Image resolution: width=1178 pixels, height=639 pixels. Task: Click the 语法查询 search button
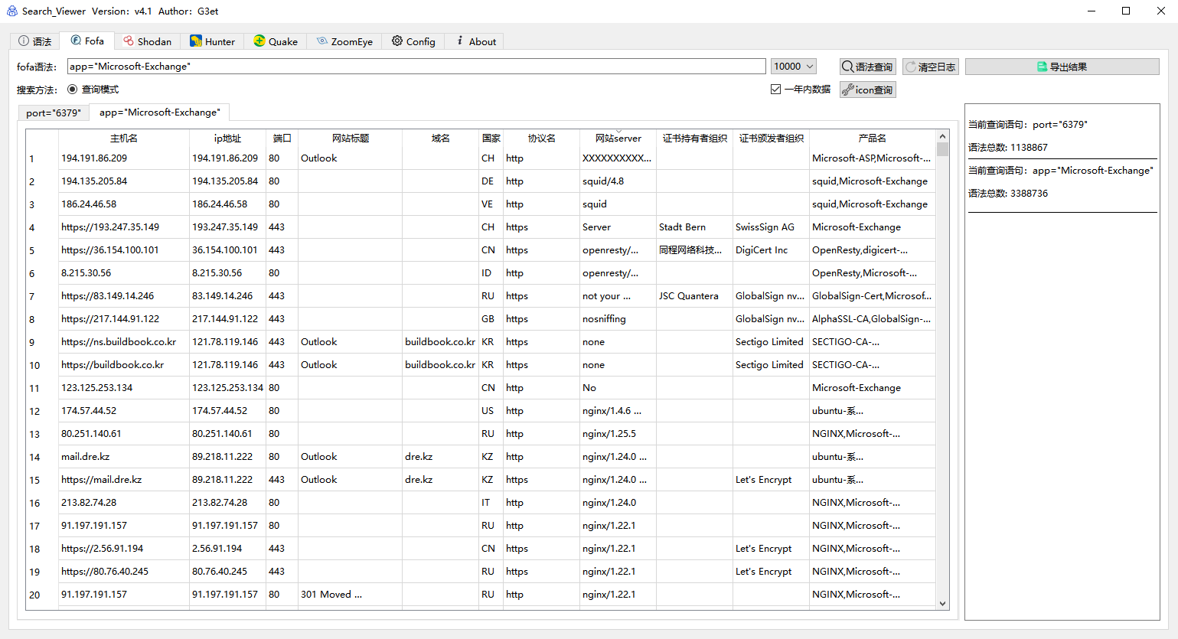(x=868, y=67)
